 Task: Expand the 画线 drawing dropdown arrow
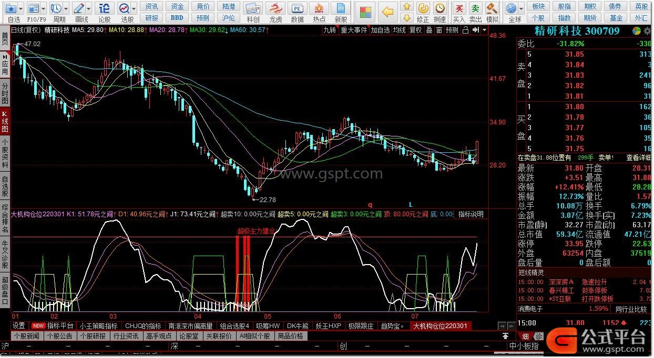click(x=89, y=8)
